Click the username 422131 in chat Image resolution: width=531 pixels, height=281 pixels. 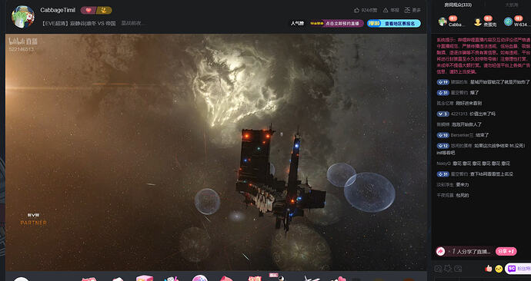click(x=459, y=114)
